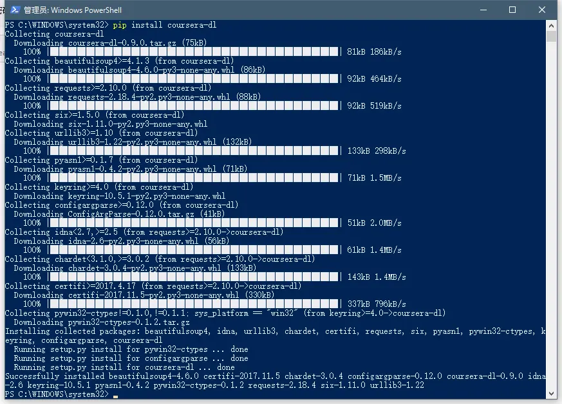Click 'Downloading pyasn1-0.4.2-py2.py3-none-any.whl' line

click(x=131, y=169)
